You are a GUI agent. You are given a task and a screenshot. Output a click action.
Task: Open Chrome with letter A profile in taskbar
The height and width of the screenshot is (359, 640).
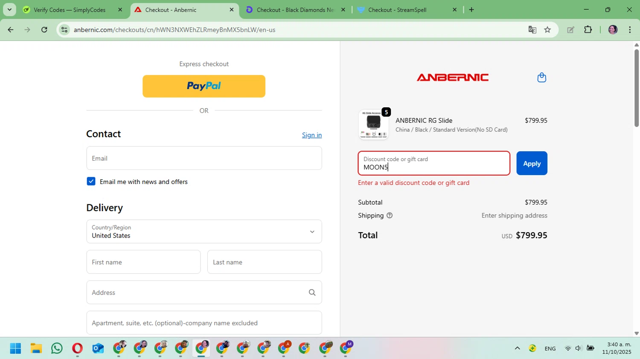click(x=284, y=348)
